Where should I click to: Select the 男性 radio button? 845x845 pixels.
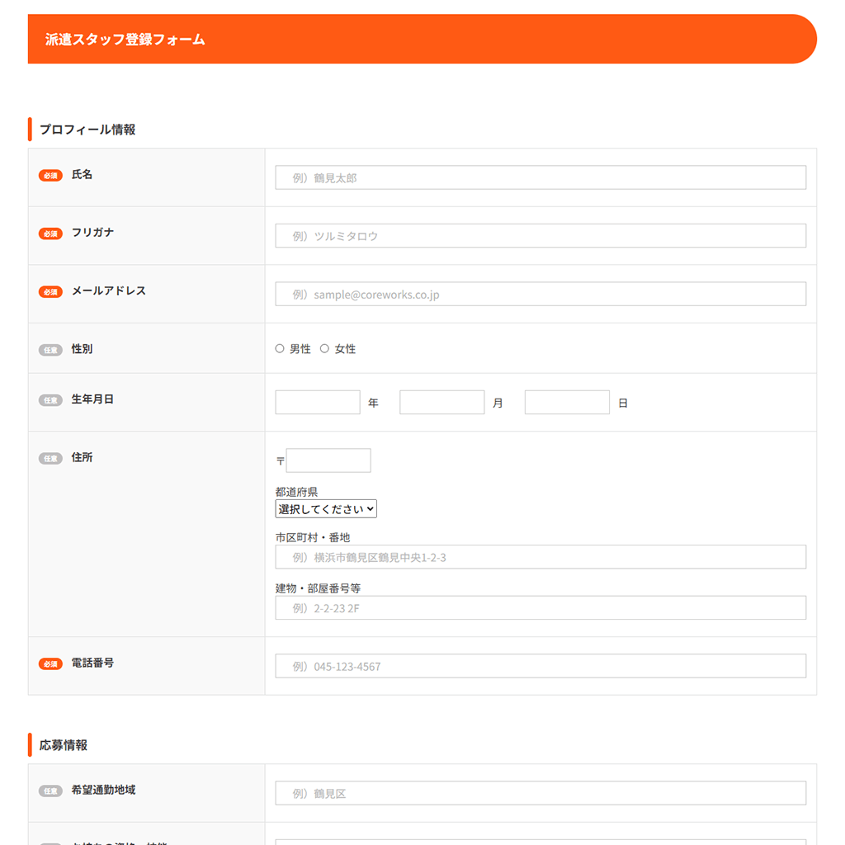tap(280, 349)
